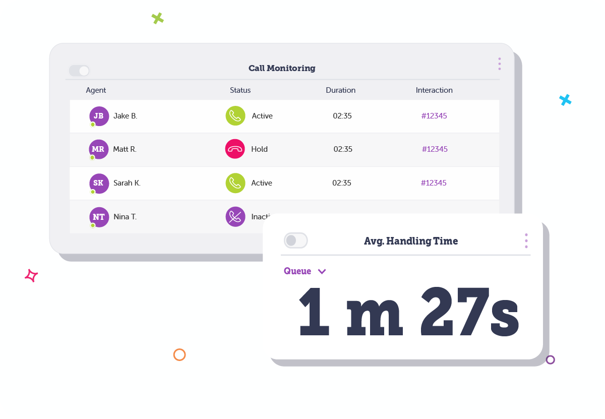Open Matt R.'s interaction #12345 link

[x=435, y=149]
